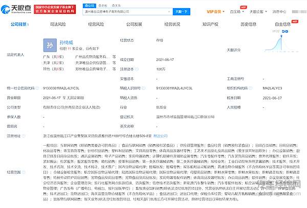Select the 查关系 search tab
307x208 pixels.
116,6
